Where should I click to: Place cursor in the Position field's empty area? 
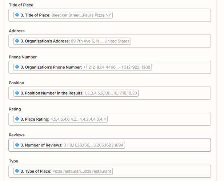point(175,93)
